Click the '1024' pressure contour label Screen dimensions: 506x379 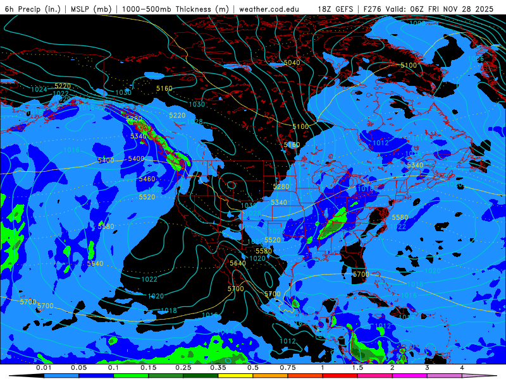coord(39,89)
